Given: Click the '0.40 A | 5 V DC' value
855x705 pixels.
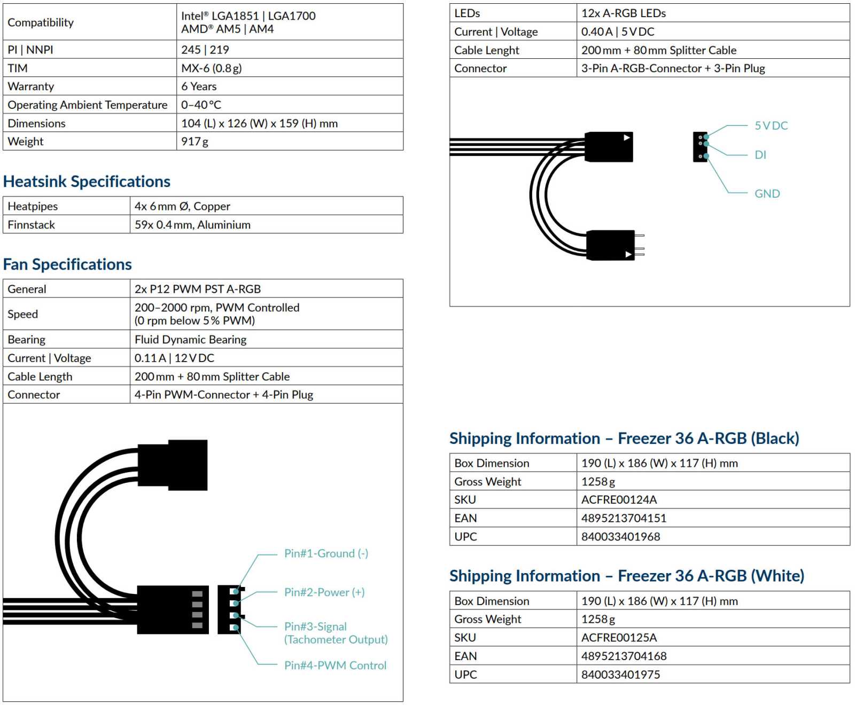Looking at the screenshot, I should (618, 32).
